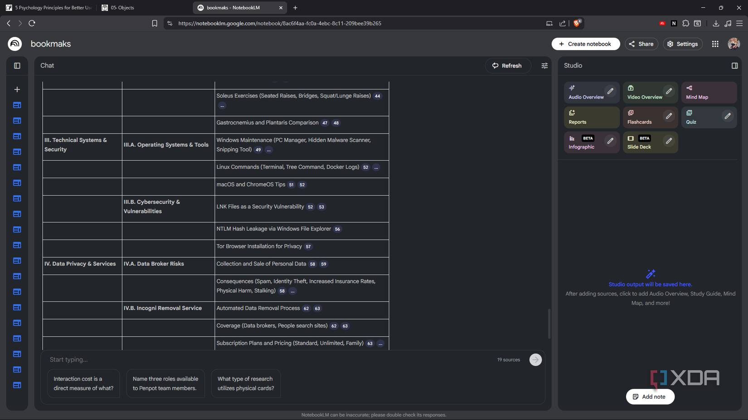Click the Create notebook button

pos(586,43)
